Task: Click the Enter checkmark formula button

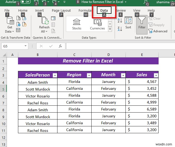Action: 51,46
